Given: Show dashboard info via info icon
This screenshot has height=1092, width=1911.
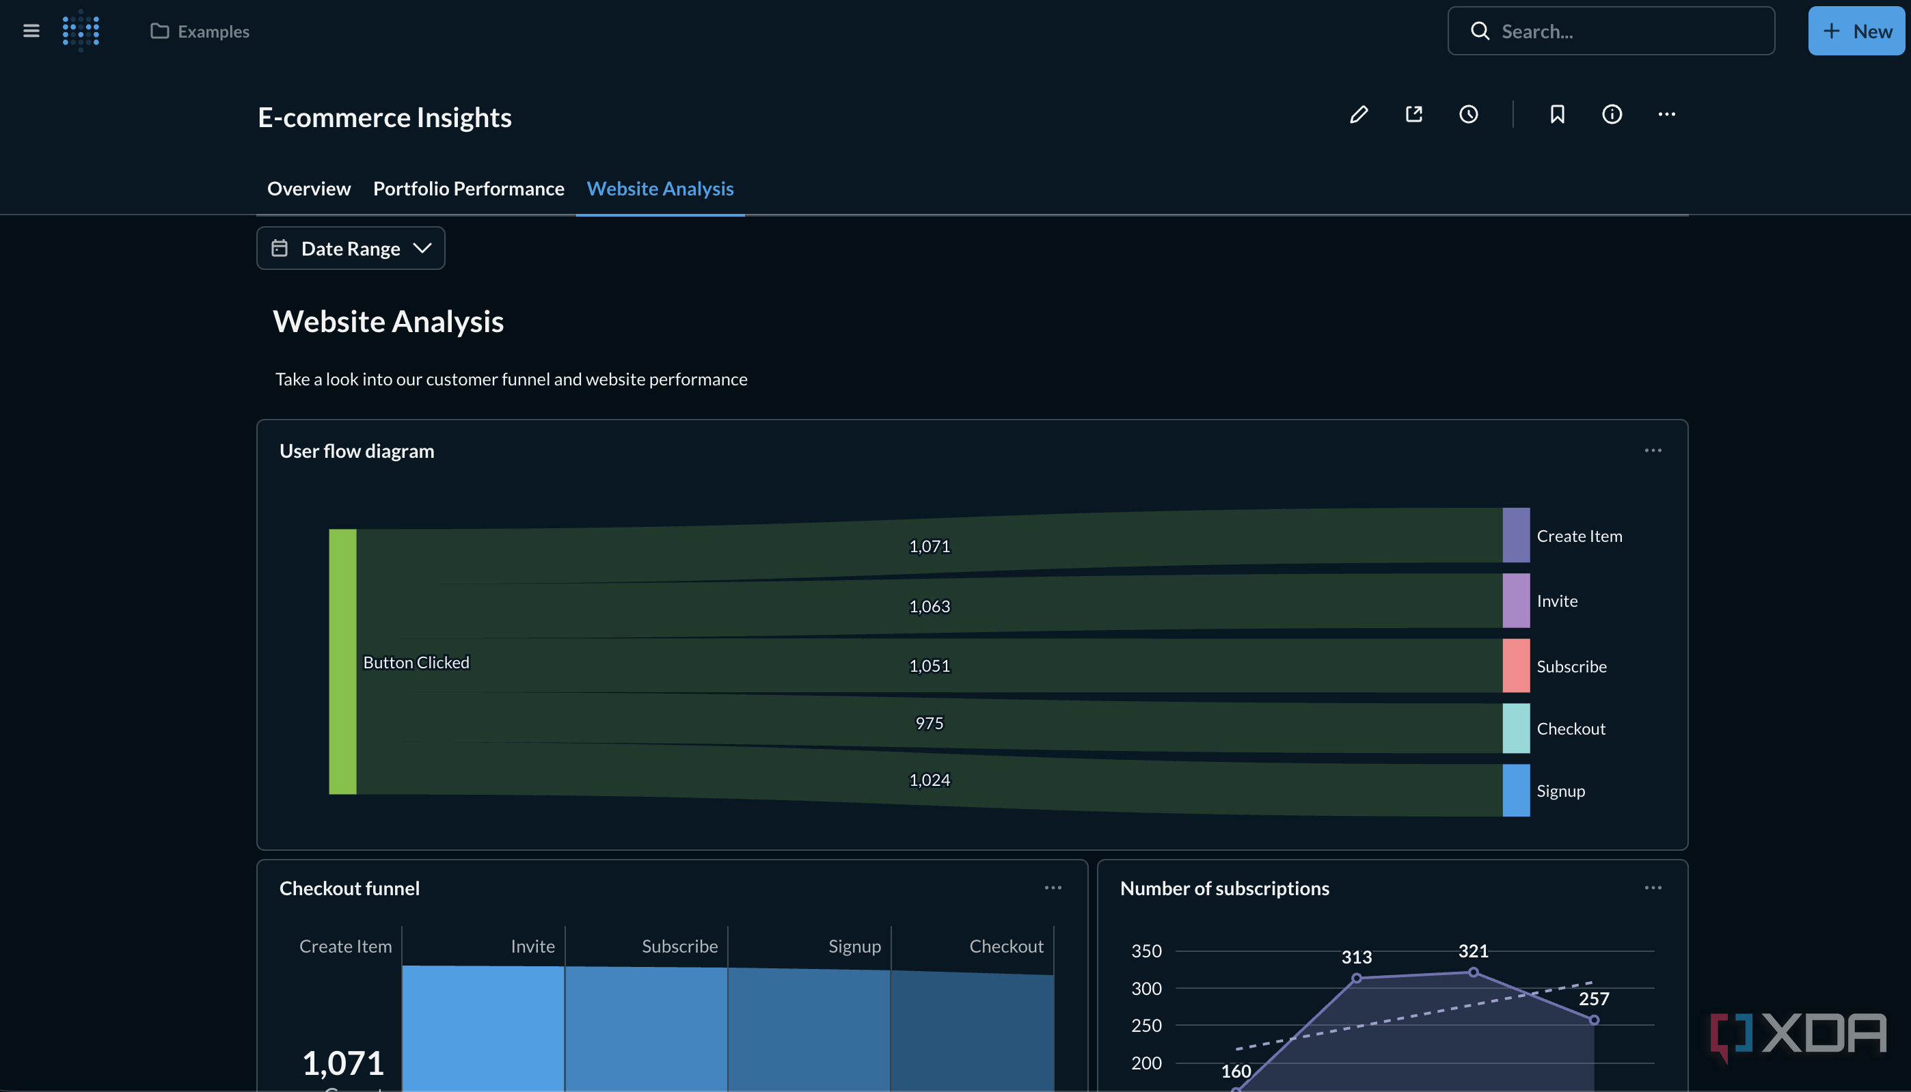Looking at the screenshot, I should [1612, 114].
